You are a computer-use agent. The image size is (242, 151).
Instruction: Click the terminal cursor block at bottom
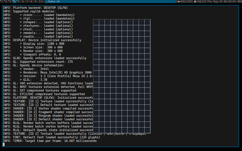tap(4, 144)
